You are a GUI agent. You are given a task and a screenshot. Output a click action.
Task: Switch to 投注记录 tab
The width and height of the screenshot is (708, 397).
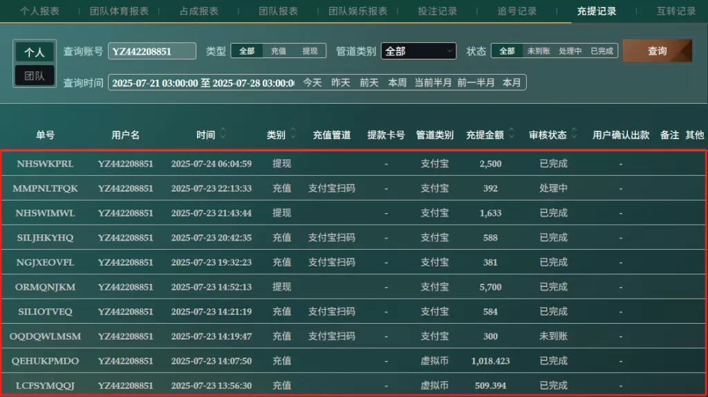point(437,11)
